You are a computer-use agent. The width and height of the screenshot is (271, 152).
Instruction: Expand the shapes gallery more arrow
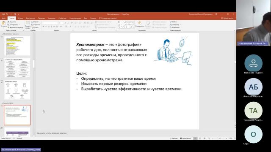(134, 27)
